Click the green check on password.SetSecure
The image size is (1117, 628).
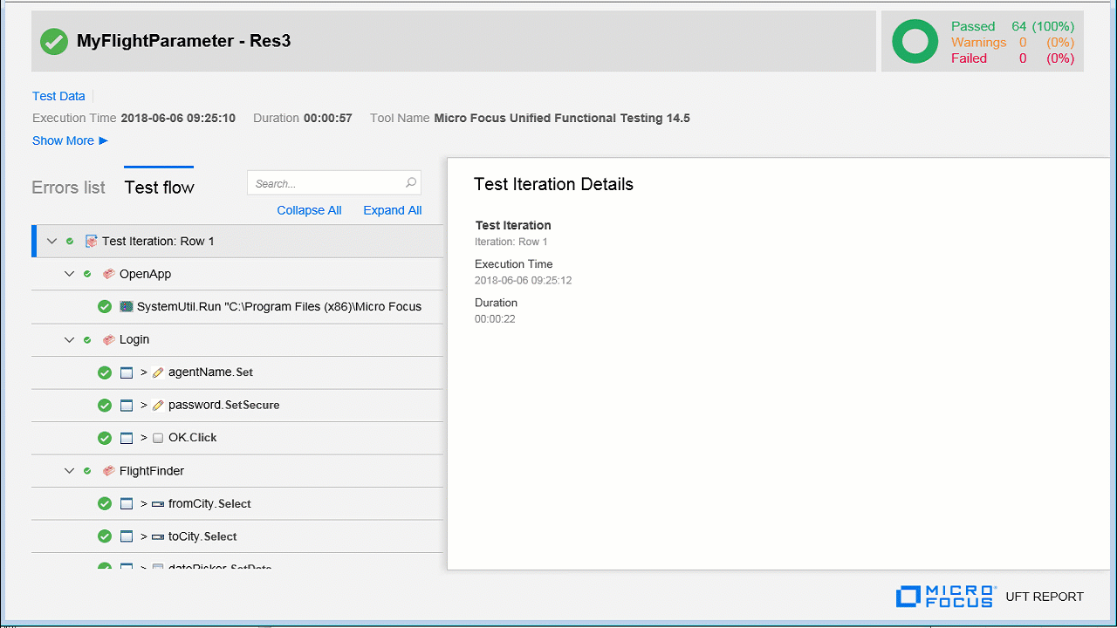point(105,406)
